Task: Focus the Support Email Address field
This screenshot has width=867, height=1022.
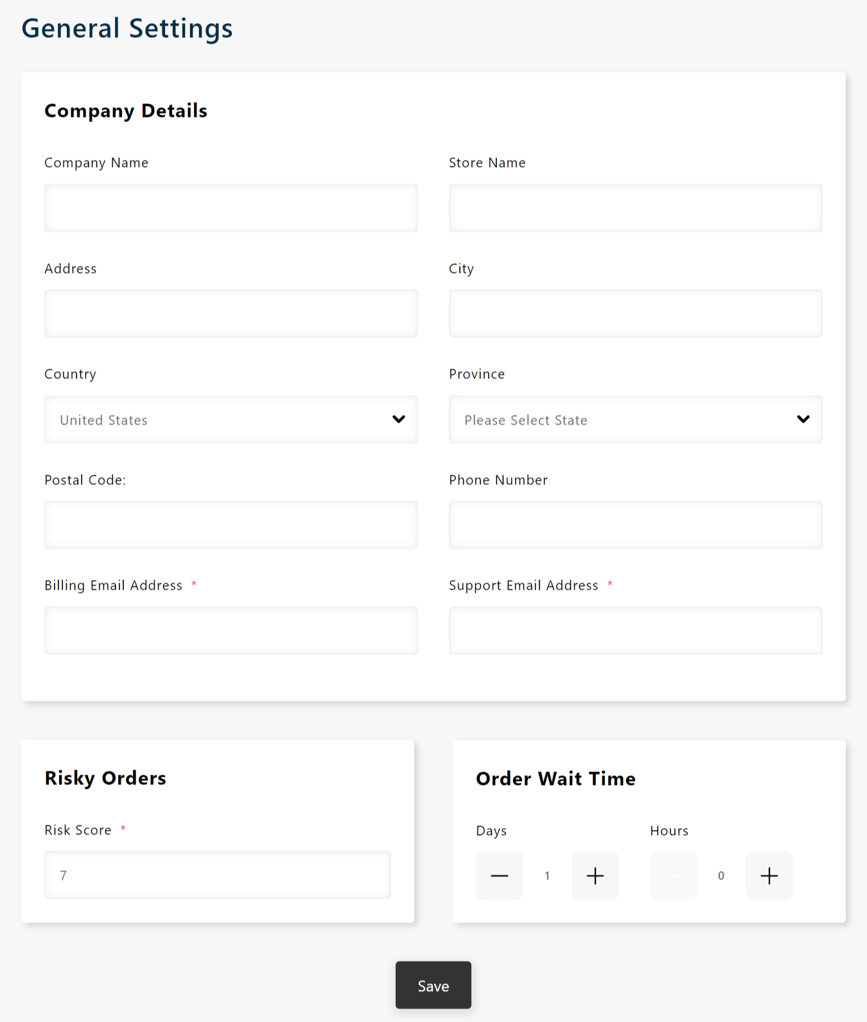Action: click(x=636, y=631)
